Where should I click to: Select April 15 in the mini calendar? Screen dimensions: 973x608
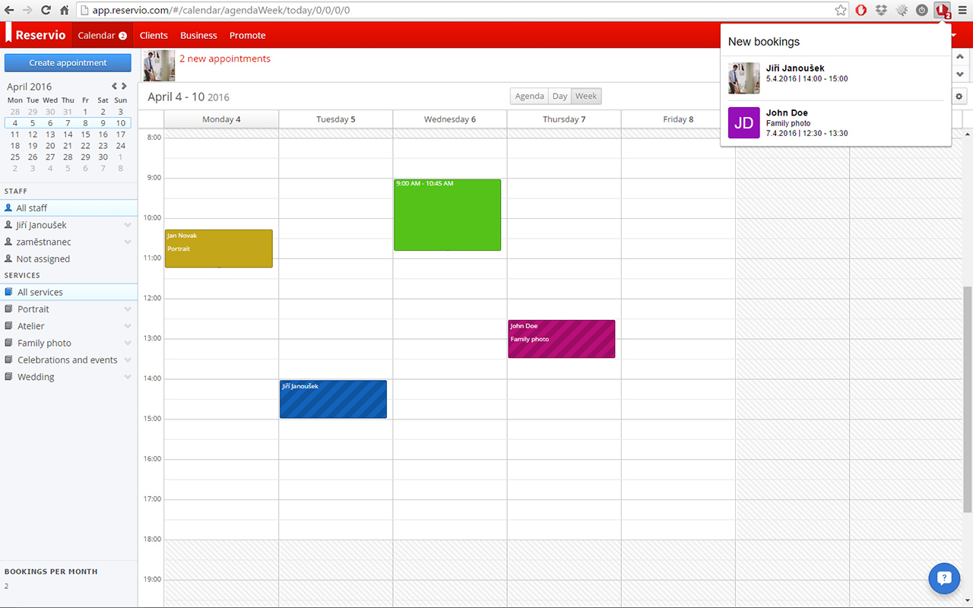click(x=85, y=134)
